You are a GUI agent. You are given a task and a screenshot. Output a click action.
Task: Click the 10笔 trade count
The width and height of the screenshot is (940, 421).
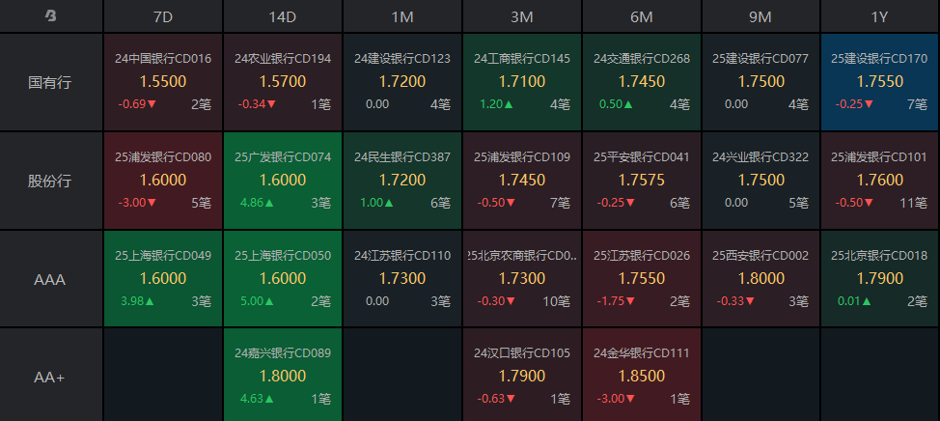(x=556, y=301)
